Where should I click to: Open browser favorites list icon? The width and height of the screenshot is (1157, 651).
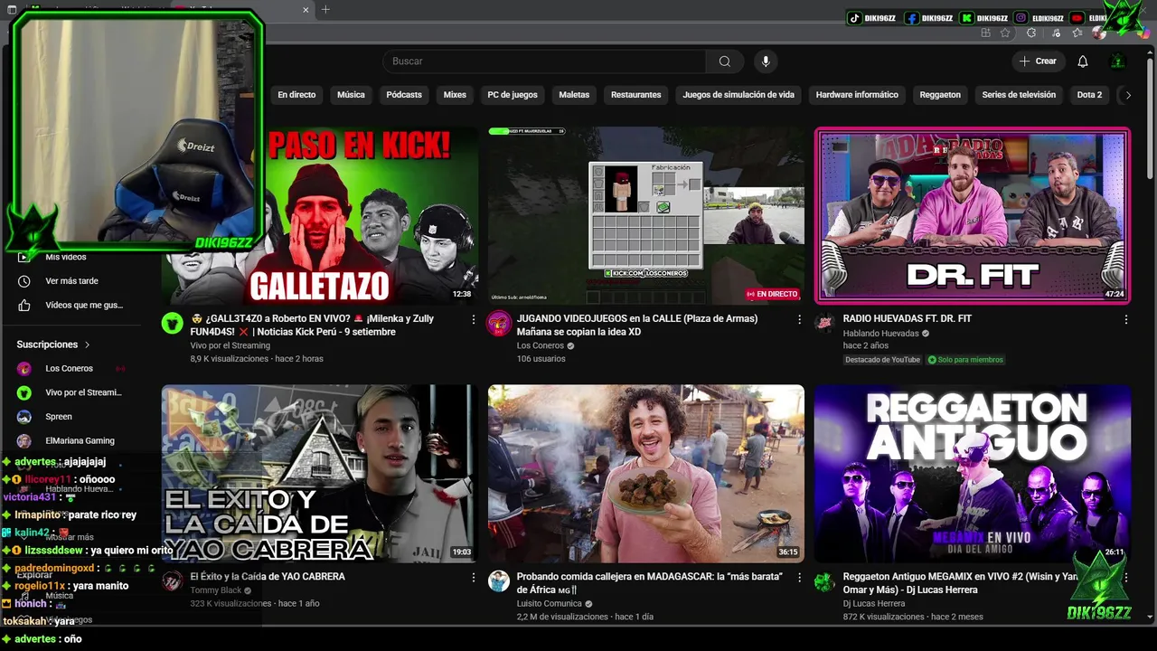(x=1077, y=33)
